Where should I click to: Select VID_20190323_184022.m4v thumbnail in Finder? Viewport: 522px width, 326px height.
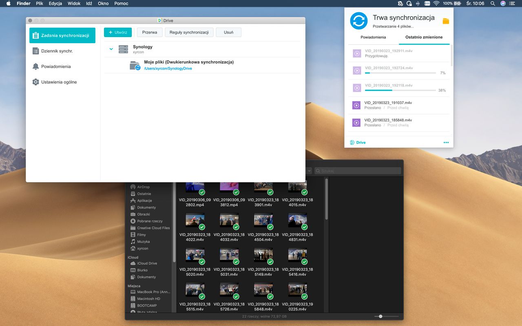[195, 220]
